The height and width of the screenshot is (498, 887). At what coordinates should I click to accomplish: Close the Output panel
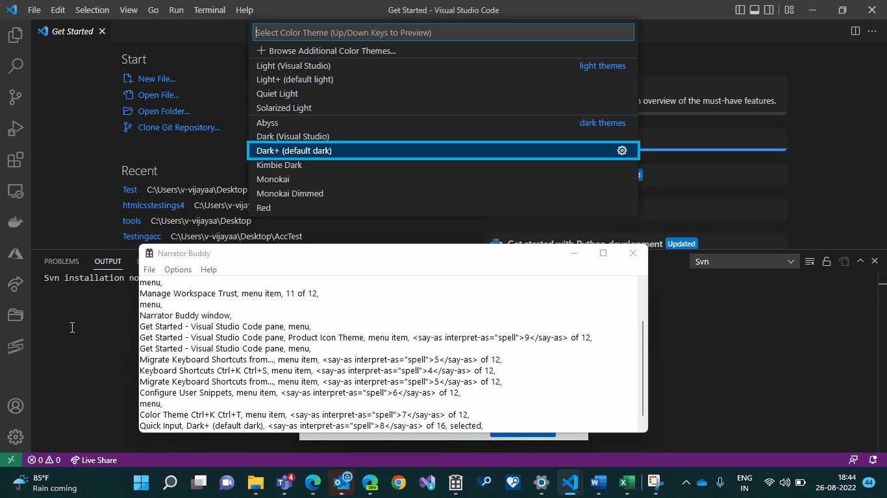coord(875,261)
